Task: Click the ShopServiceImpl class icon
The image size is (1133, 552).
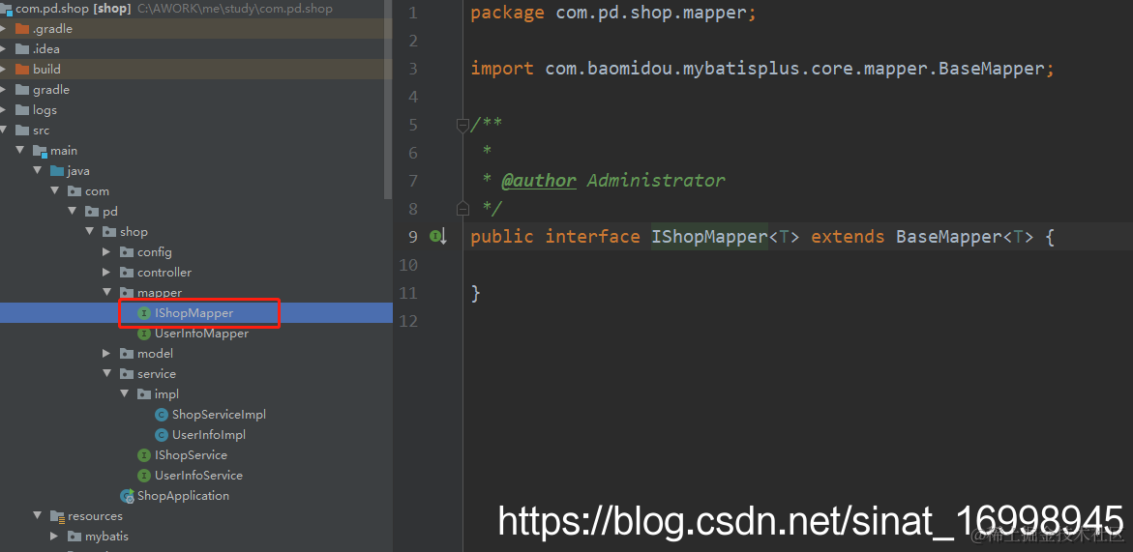Action: coord(162,414)
